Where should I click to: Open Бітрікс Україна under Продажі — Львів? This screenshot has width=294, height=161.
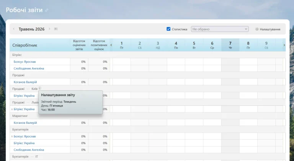(24, 109)
